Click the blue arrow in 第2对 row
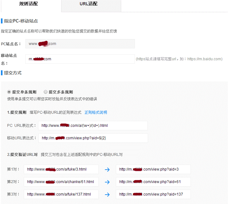The image size is (228, 204). [107, 182]
